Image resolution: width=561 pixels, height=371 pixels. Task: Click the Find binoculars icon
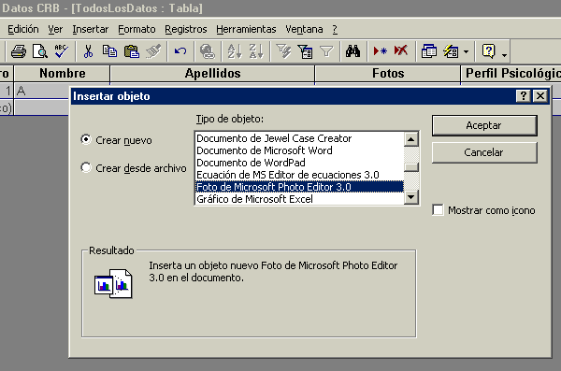click(352, 51)
